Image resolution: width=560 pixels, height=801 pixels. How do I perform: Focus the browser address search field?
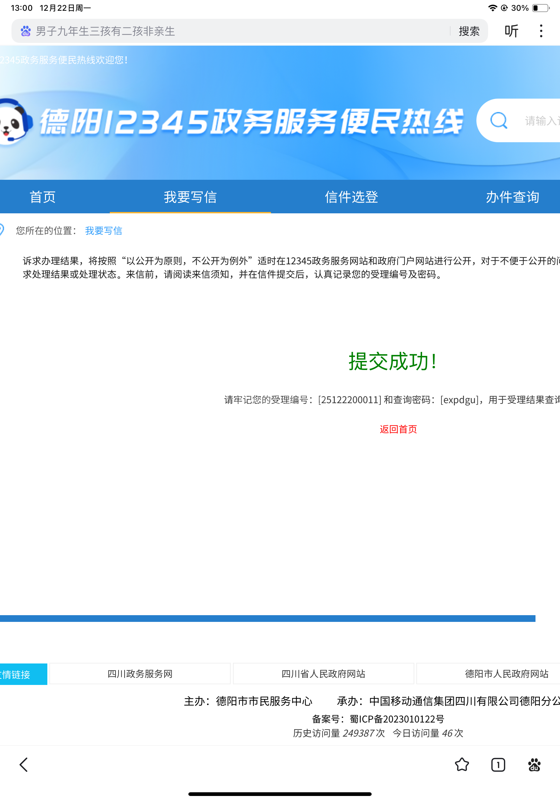pyautogui.click(x=237, y=31)
